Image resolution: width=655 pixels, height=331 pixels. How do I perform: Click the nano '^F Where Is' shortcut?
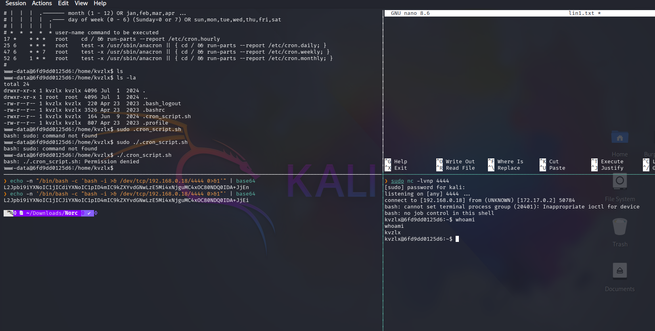pyautogui.click(x=506, y=162)
